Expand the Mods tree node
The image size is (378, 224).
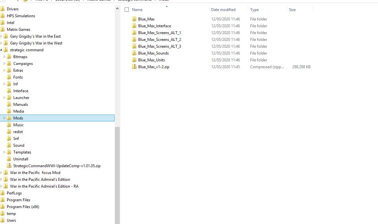coord(4,118)
